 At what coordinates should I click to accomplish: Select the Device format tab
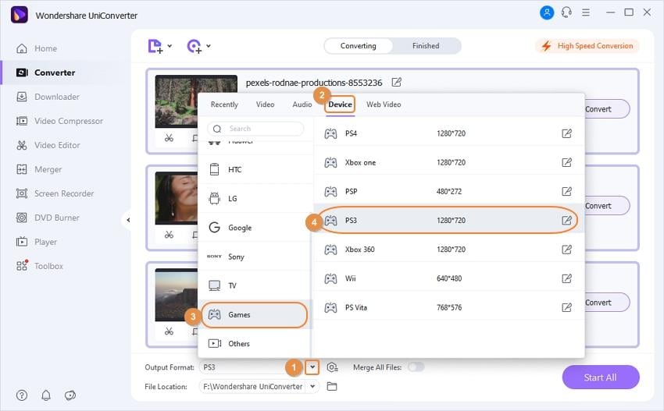point(340,105)
